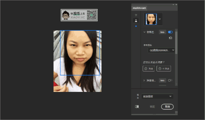205x120 pixels.
Task: Select the beta filters flask icon
Action: click(x=136, y=20)
